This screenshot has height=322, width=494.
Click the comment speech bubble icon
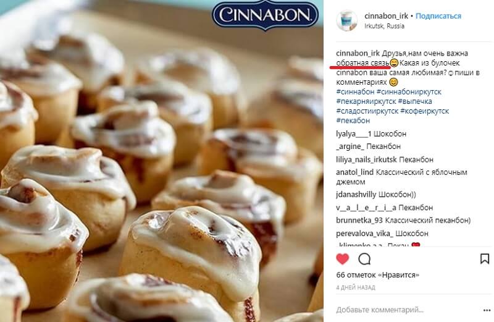(x=364, y=259)
